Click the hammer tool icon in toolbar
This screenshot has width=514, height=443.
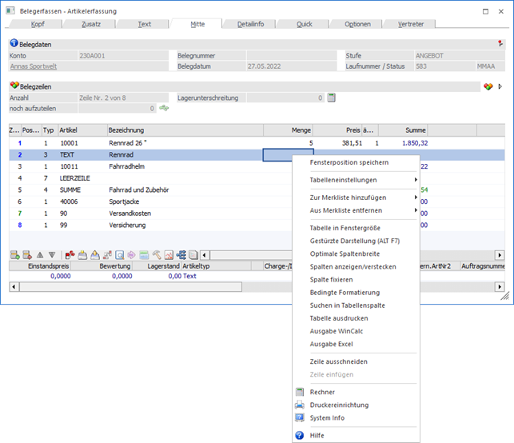[x=156, y=255]
